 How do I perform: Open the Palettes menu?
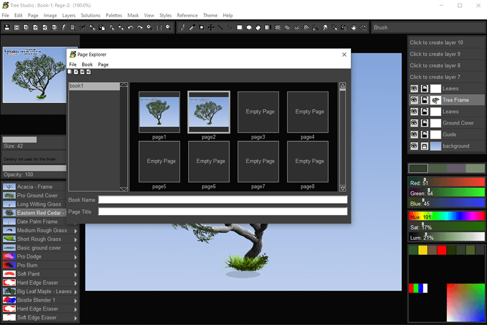click(x=114, y=15)
